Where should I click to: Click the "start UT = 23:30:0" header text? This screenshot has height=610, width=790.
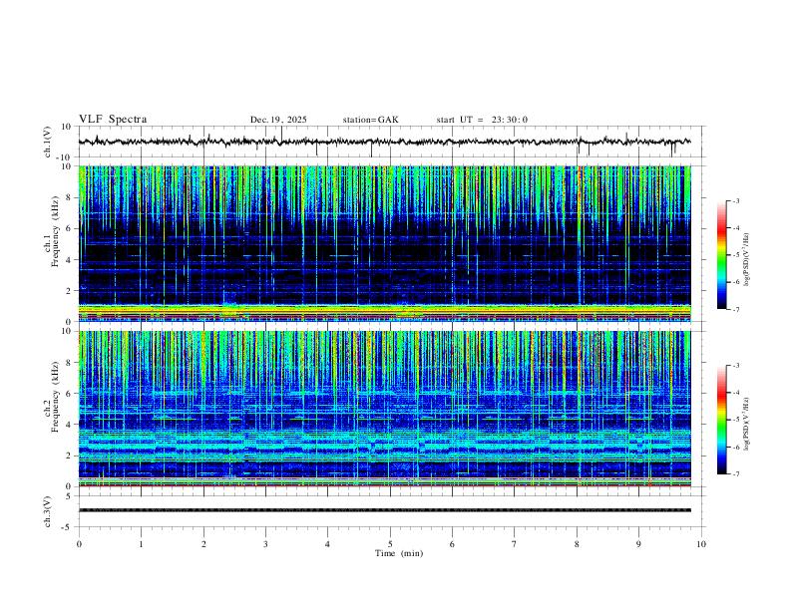[x=482, y=120]
